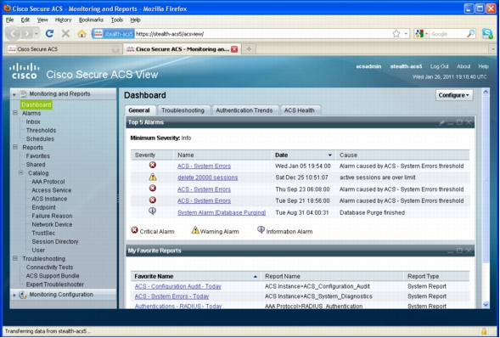Click the Firefox back navigation arrow
Screen dimensions: 500x338
[x=13, y=33]
